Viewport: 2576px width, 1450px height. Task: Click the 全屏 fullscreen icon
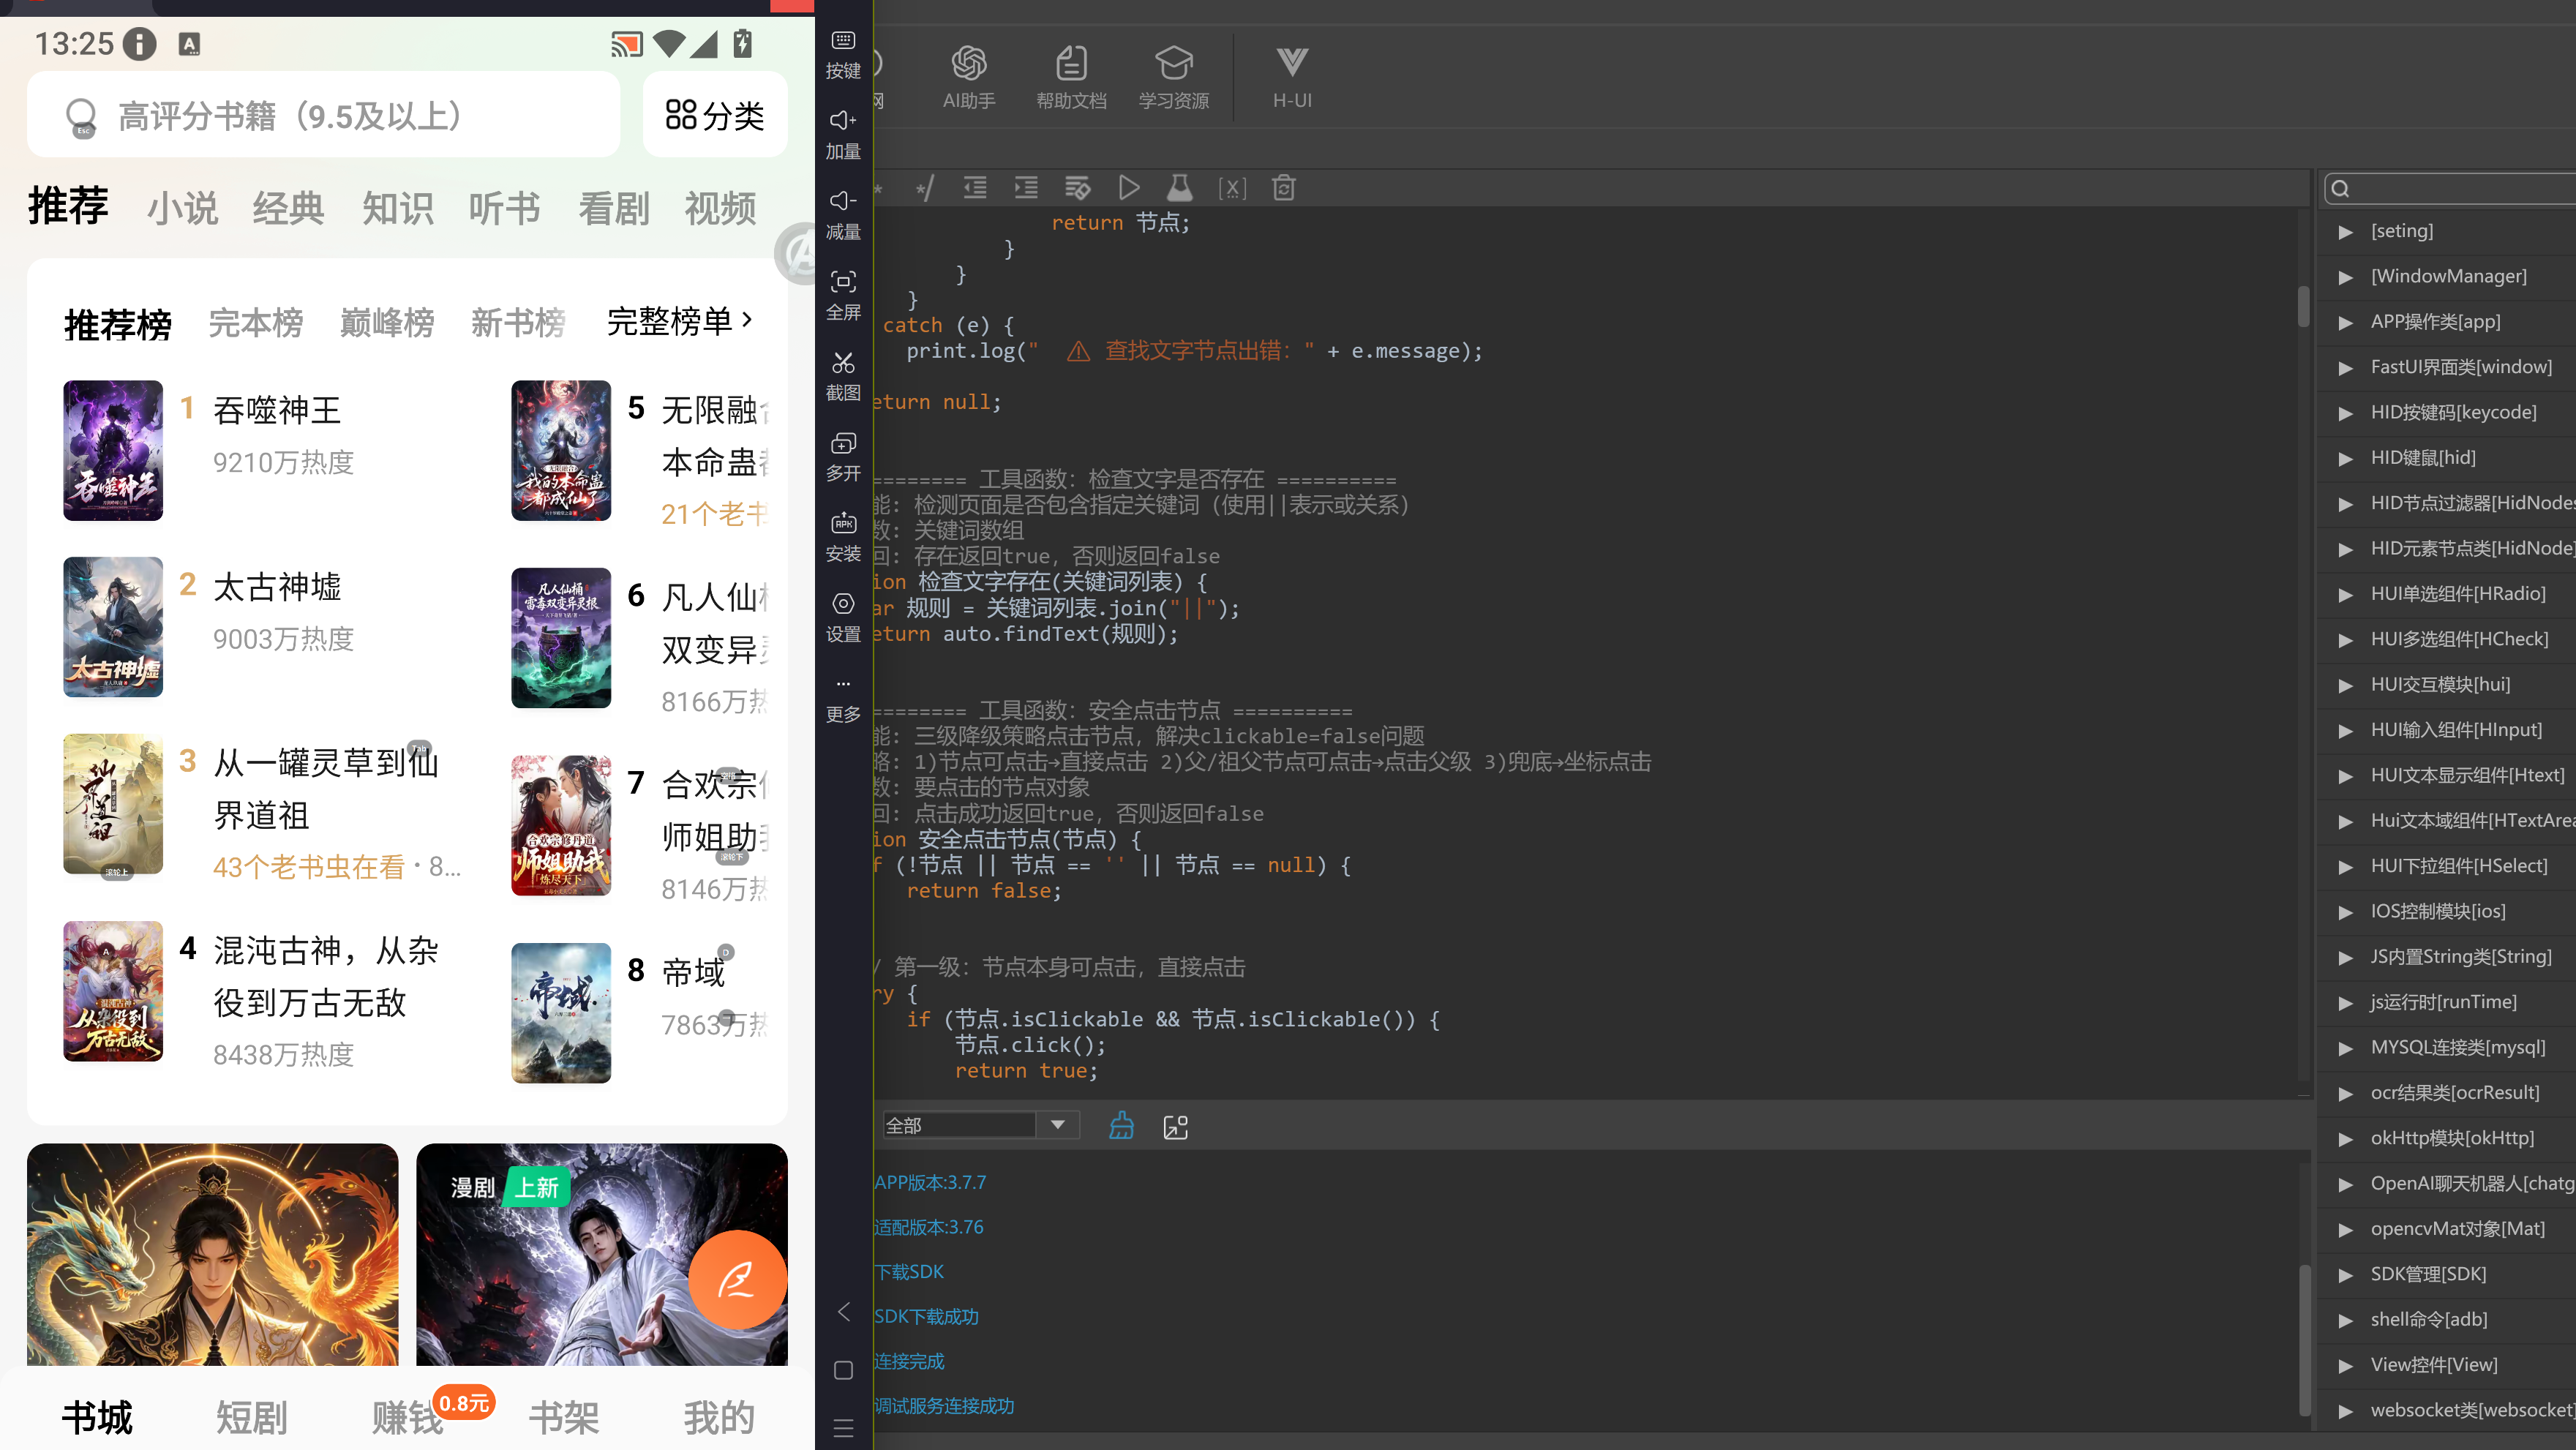coord(843,282)
